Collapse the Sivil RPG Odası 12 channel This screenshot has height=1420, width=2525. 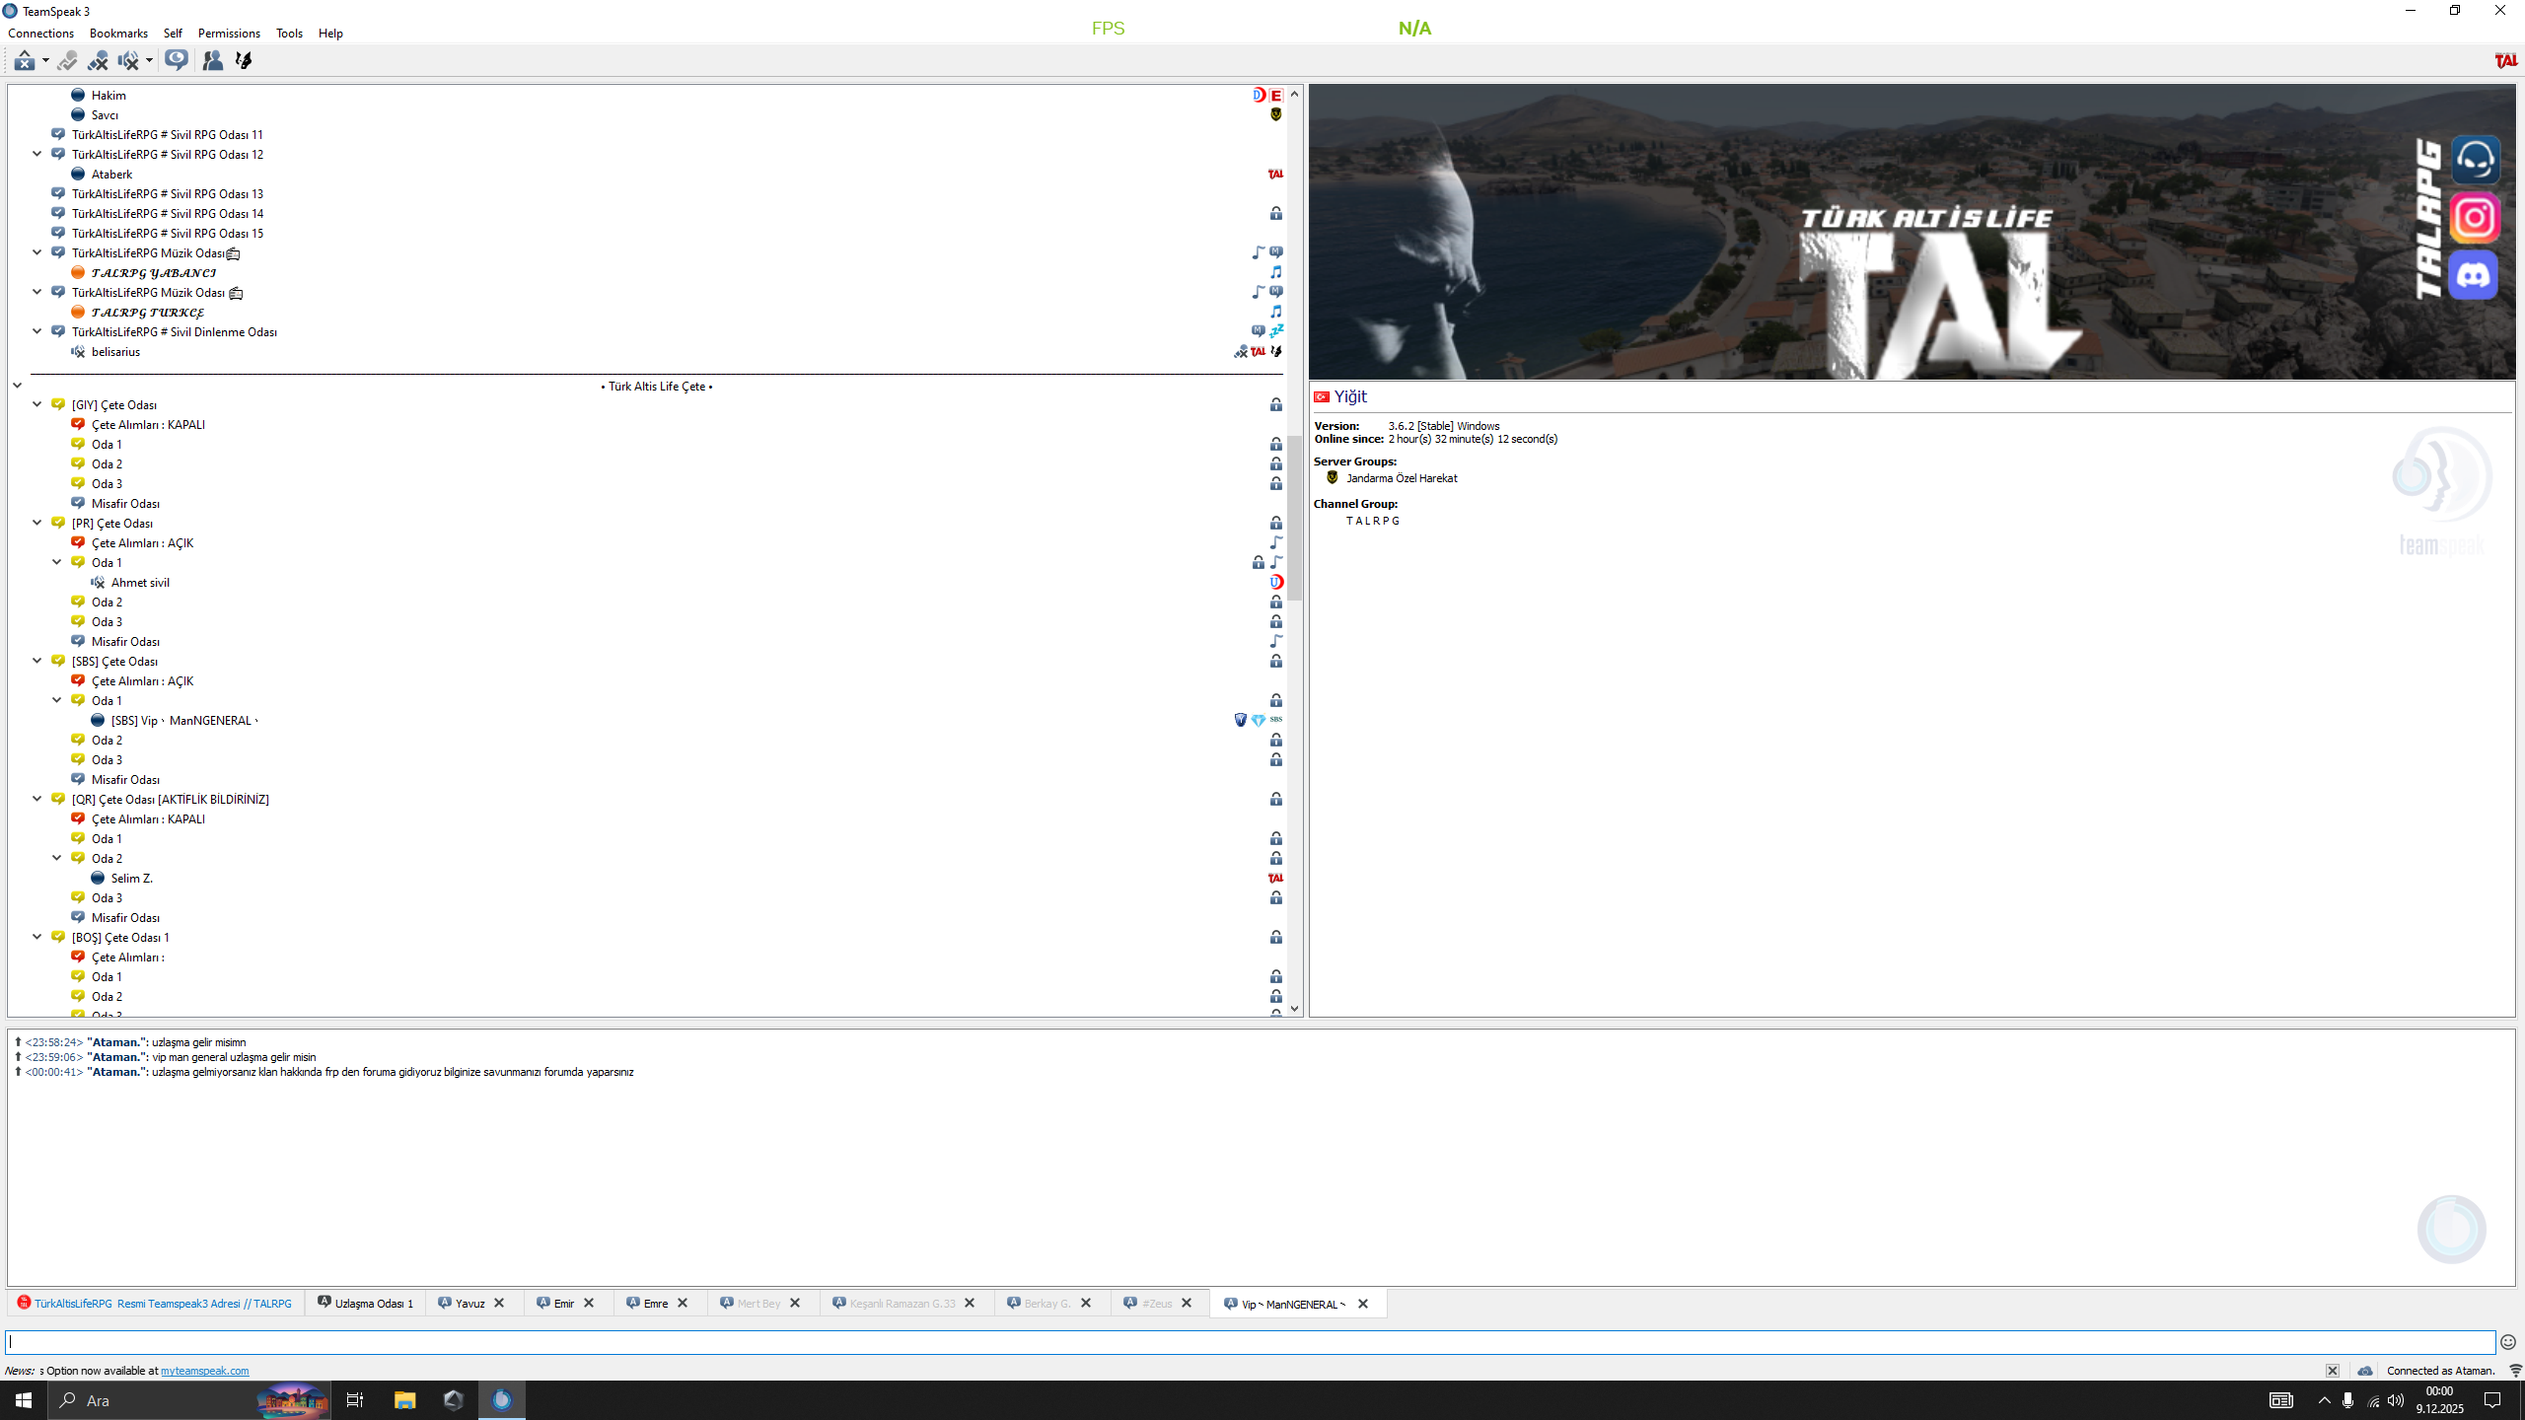pyautogui.click(x=37, y=154)
